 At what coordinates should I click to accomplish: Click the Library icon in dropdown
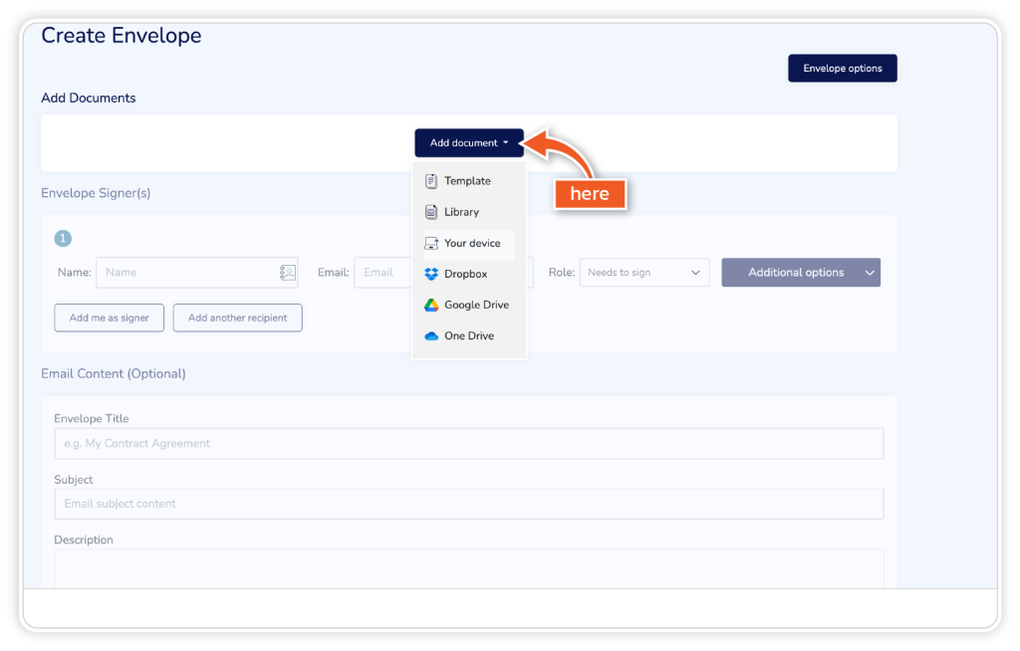(x=431, y=212)
